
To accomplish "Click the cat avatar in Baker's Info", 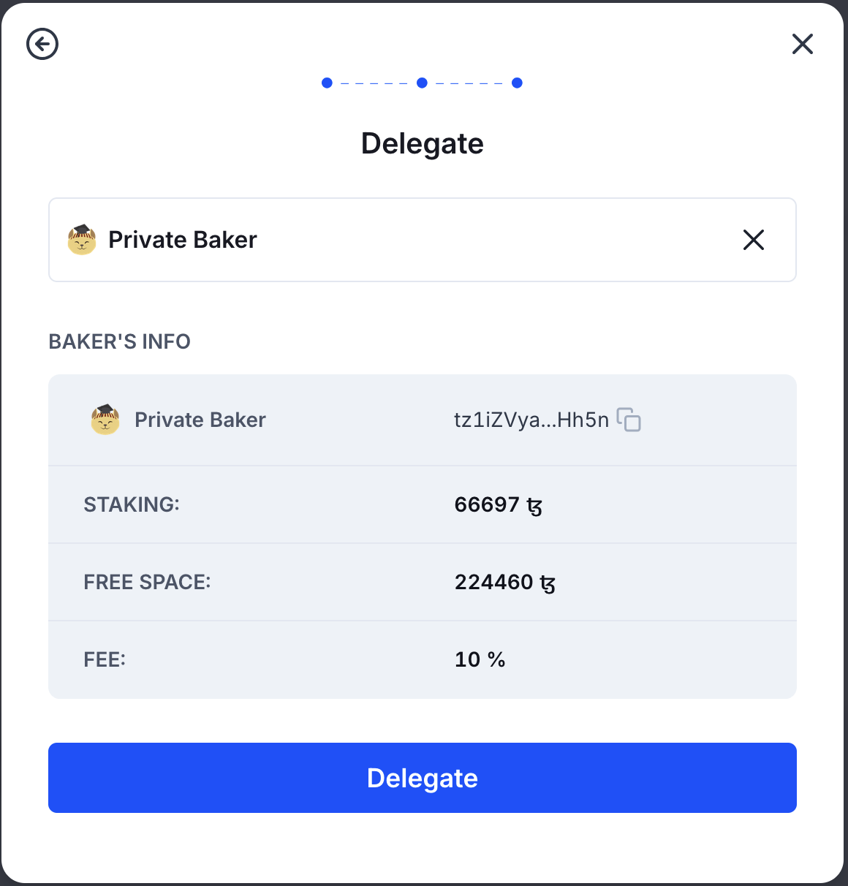I will pos(105,420).
